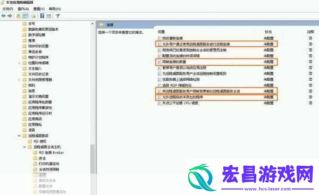Click the policy icon beside 选择 RDP 传输协议
The width and height of the screenshot is (319, 195).
(159, 85)
